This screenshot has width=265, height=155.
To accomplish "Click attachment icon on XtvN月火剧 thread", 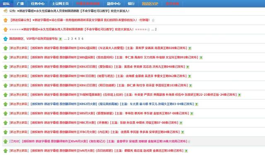I will pos(189,141).
